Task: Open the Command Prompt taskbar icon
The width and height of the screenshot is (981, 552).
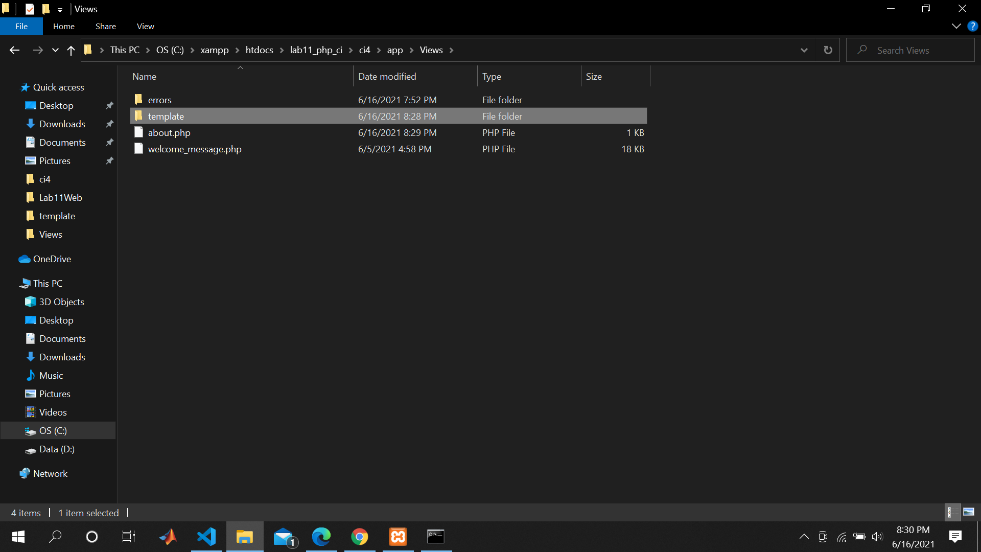Action: click(436, 537)
